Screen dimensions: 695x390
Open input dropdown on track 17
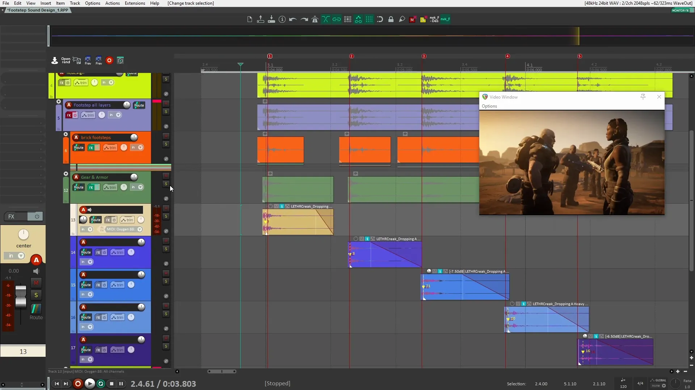coord(90,359)
